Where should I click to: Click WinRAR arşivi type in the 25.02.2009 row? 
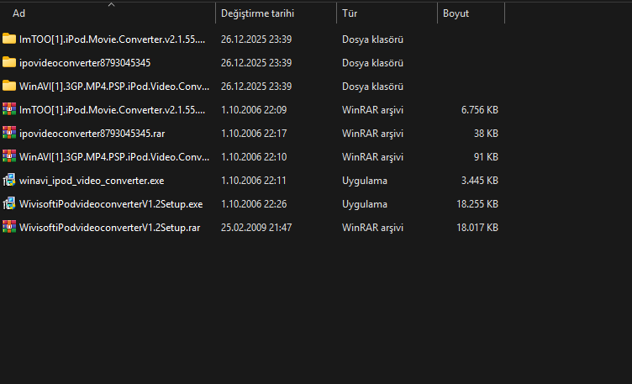[x=372, y=227]
